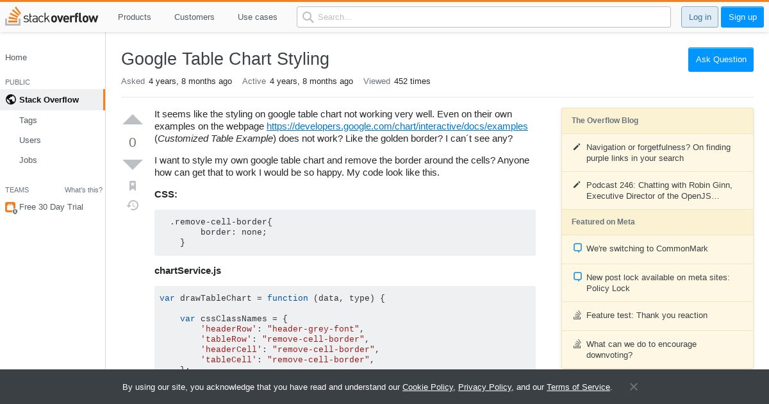
Task: Click the Teams briefcase icon
Action: tap(10, 207)
